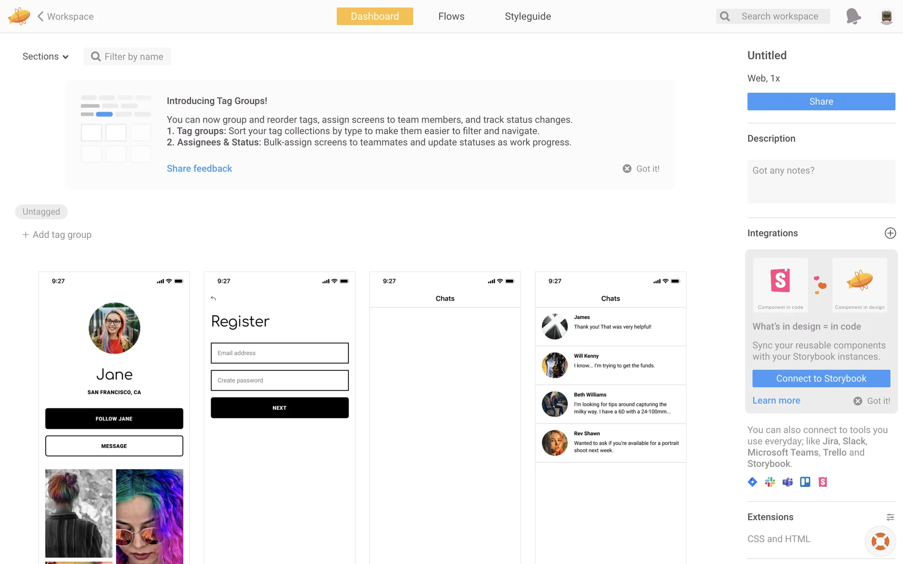
Task: Open the user avatar menu
Action: pos(887,16)
